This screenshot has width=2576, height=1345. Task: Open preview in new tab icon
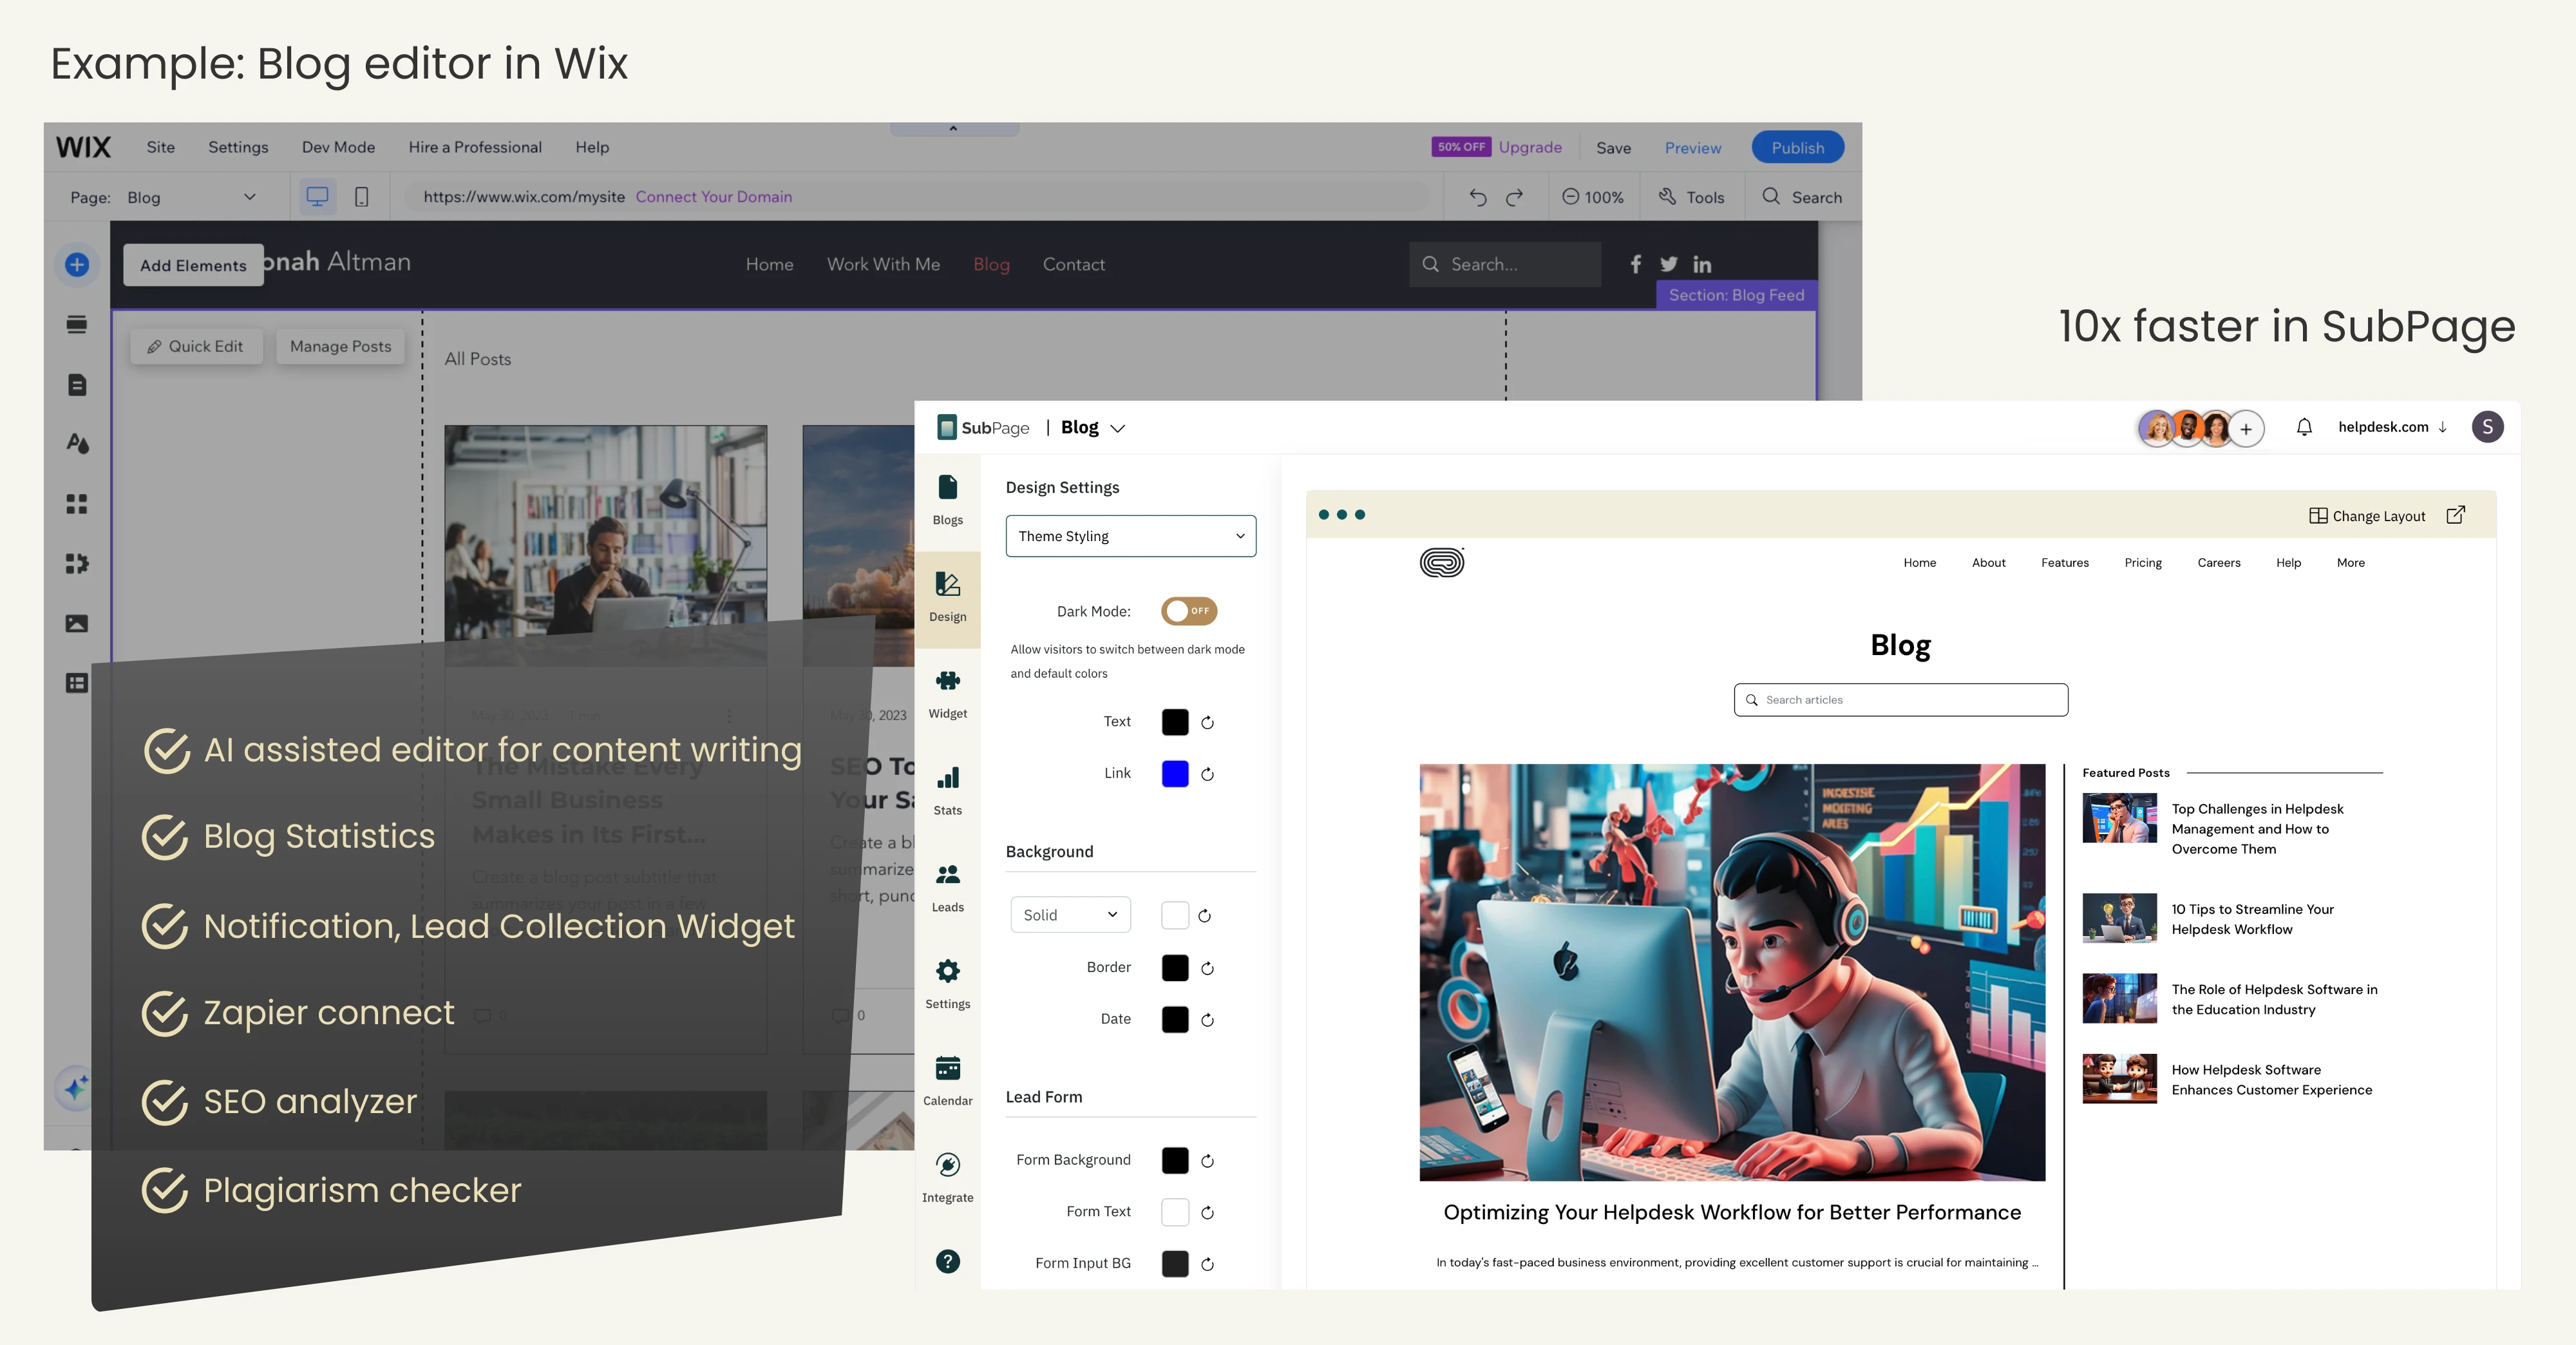[2455, 515]
